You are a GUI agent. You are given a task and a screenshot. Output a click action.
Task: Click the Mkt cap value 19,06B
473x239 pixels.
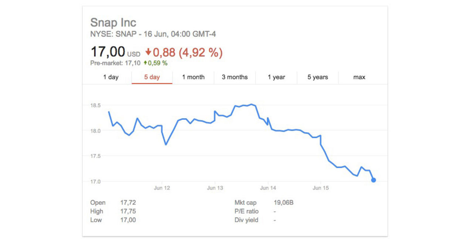tap(283, 203)
